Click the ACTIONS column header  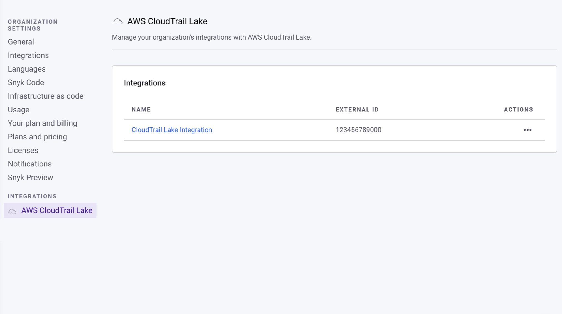coord(518,109)
